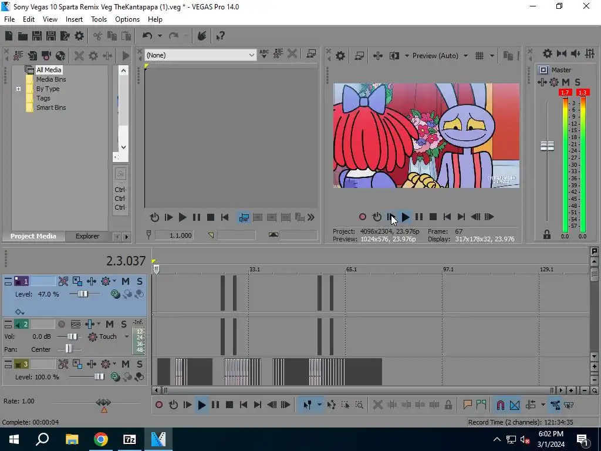Open a project with the folder icon
The image size is (601, 451).
pos(23,36)
